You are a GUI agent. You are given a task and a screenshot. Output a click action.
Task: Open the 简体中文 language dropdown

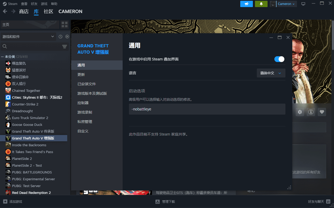271,73
